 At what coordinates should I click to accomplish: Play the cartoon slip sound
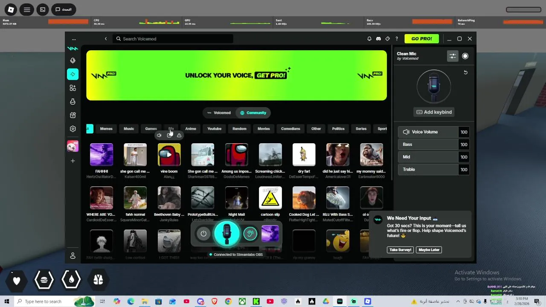(x=270, y=198)
